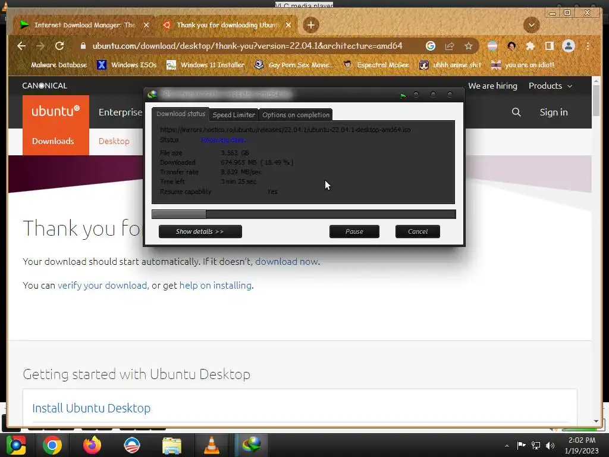Viewport: 609px width, 457px height.
Task: Switch to Thank you for downloading Ubuntu tab
Action: (x=227, y=25)
